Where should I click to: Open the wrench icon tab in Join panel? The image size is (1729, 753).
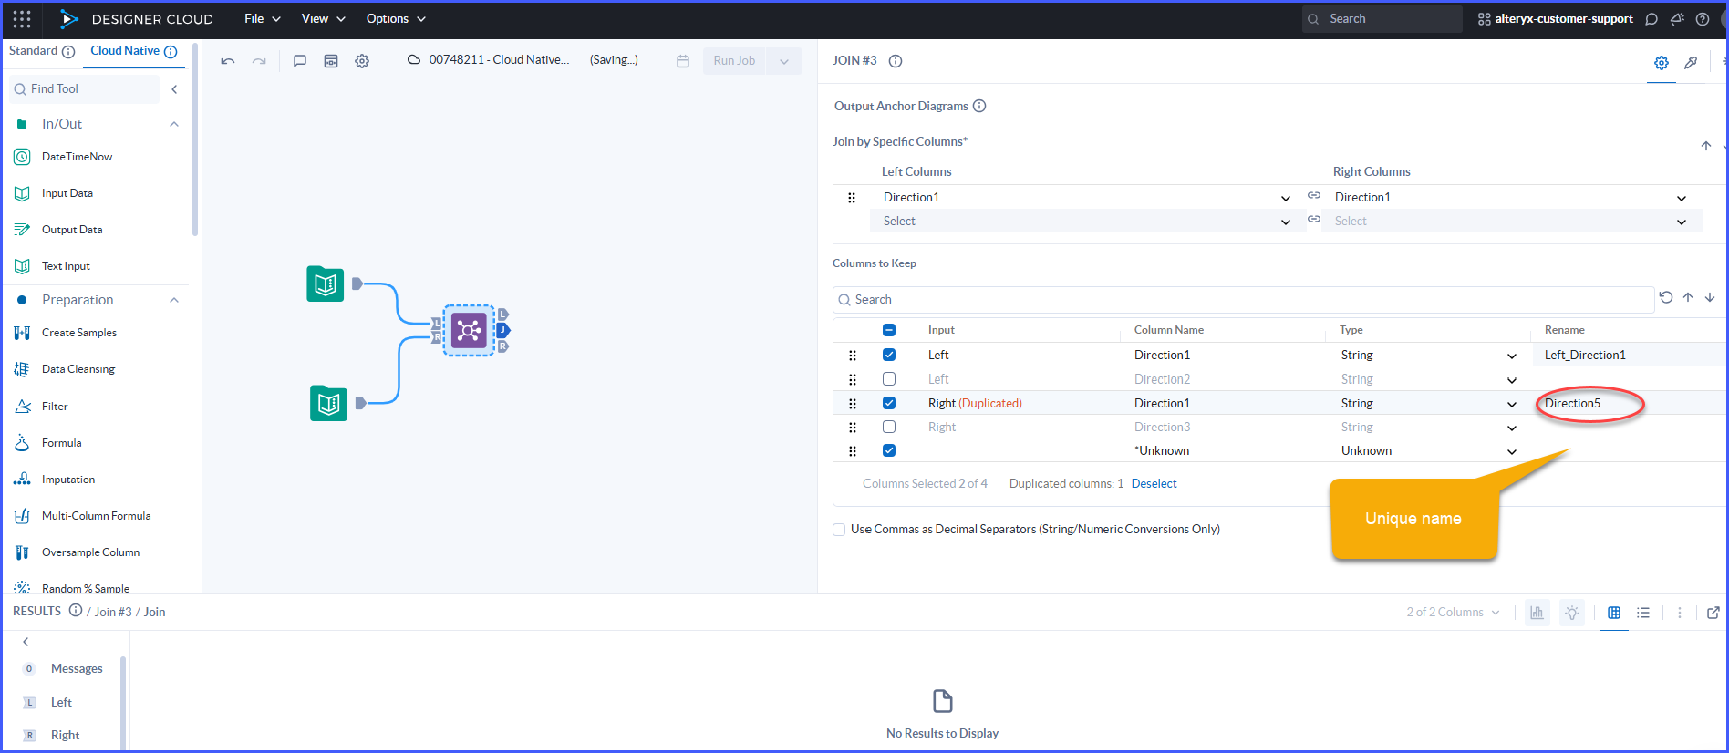pos(1691,63)
